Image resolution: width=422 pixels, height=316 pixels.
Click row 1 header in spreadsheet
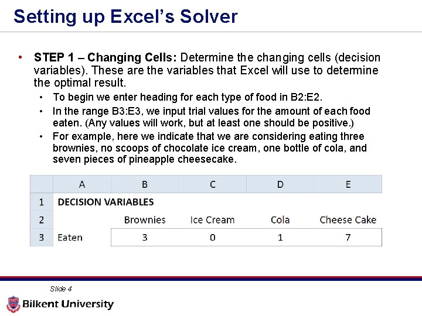[x=42, y=202]
